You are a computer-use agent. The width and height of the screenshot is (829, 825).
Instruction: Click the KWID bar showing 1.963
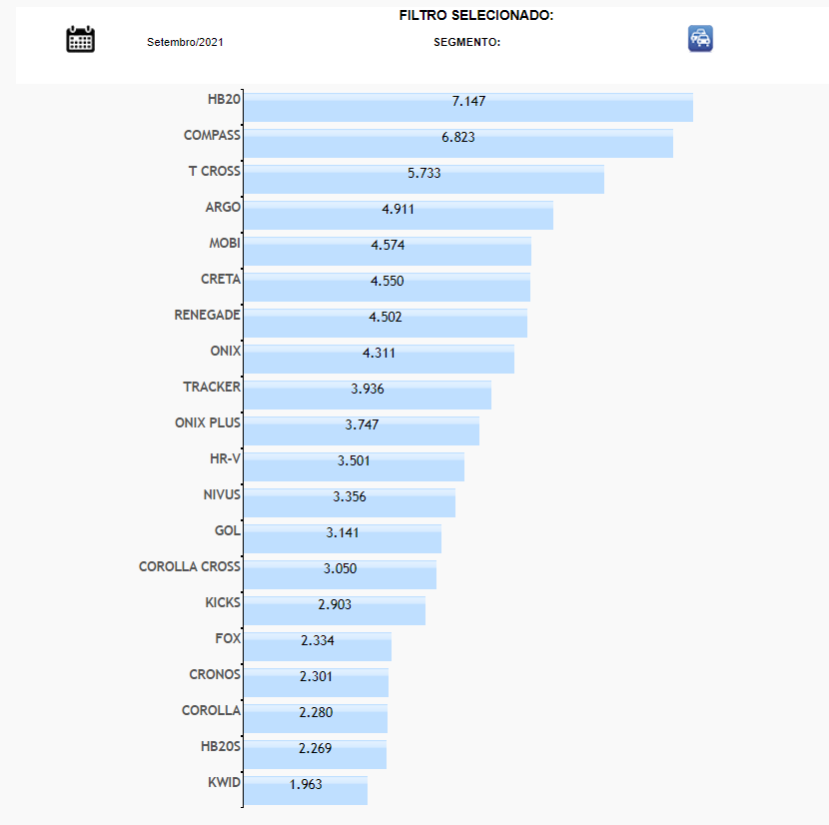click(x=305, y=790)
